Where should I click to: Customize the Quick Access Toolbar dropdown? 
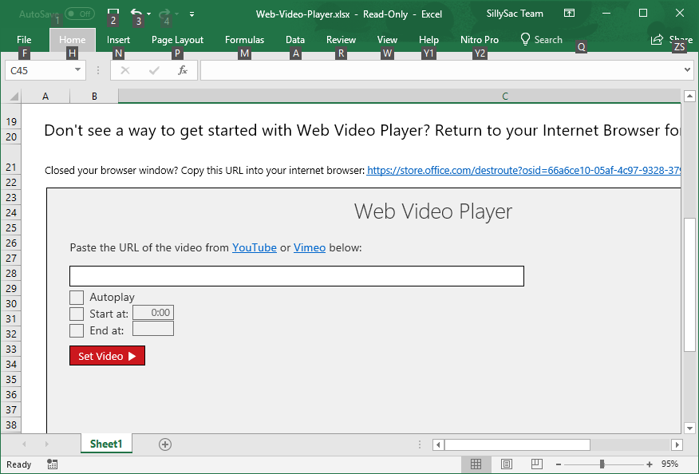[192, 14]
